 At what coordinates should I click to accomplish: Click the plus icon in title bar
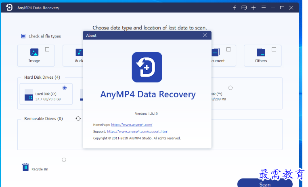254,8
